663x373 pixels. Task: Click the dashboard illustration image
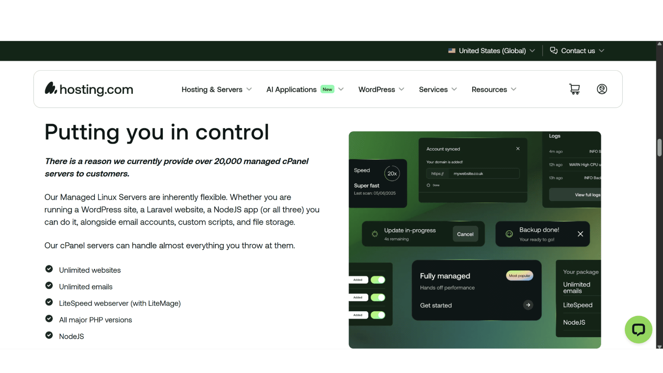pyautogui.click(x=475, y=240)
